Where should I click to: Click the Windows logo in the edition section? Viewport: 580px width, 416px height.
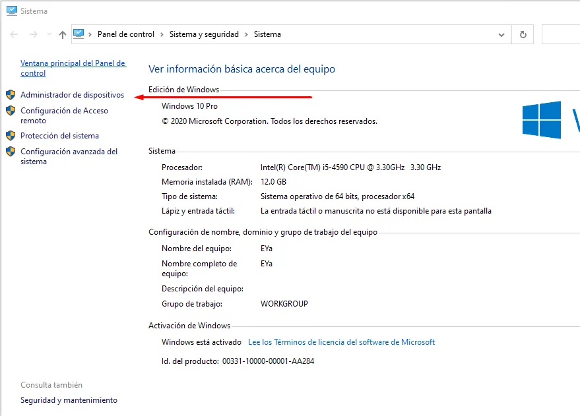pyautogui.click(x=542, y=119)
